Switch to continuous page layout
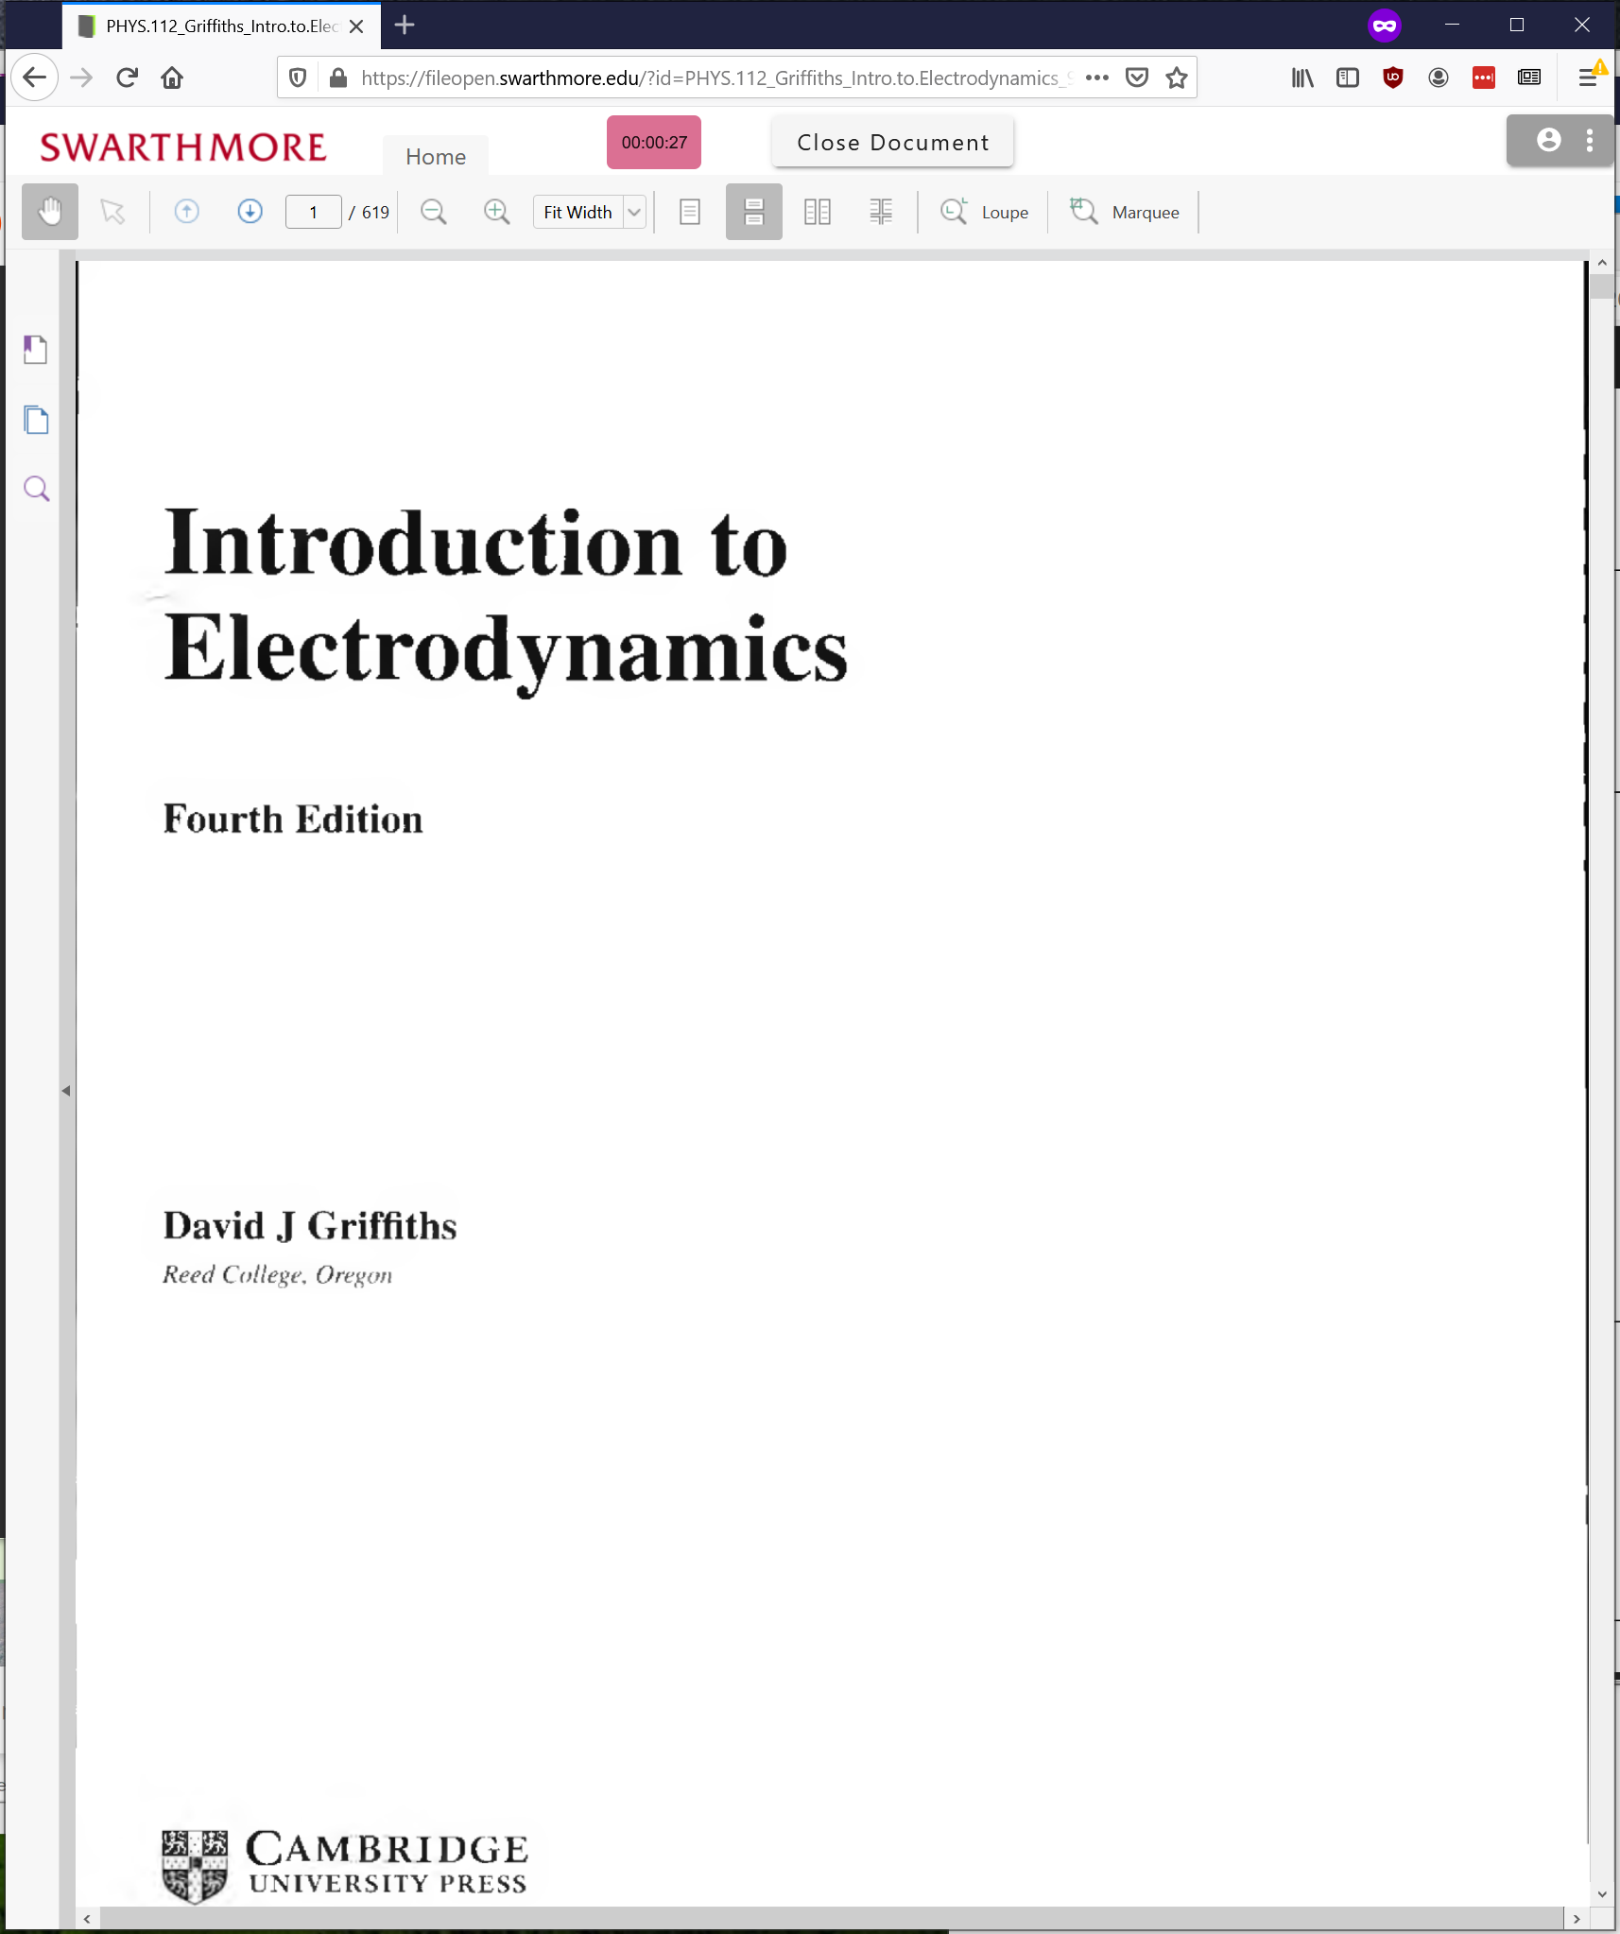The width and height of the screenshot is (1620, 1934). pyautogui.click(x=753, y=212)
